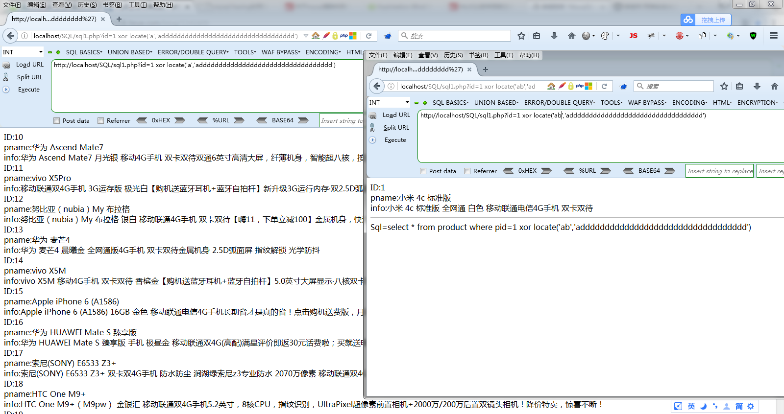Open the URL history dropdown in the left address bar
Viewport: 784px width, 414px height.
coord(306,36)
